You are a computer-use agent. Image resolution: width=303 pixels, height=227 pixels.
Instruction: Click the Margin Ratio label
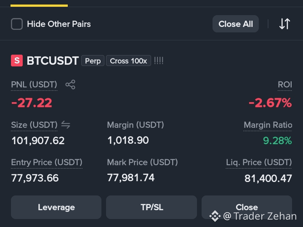point(268,125)
